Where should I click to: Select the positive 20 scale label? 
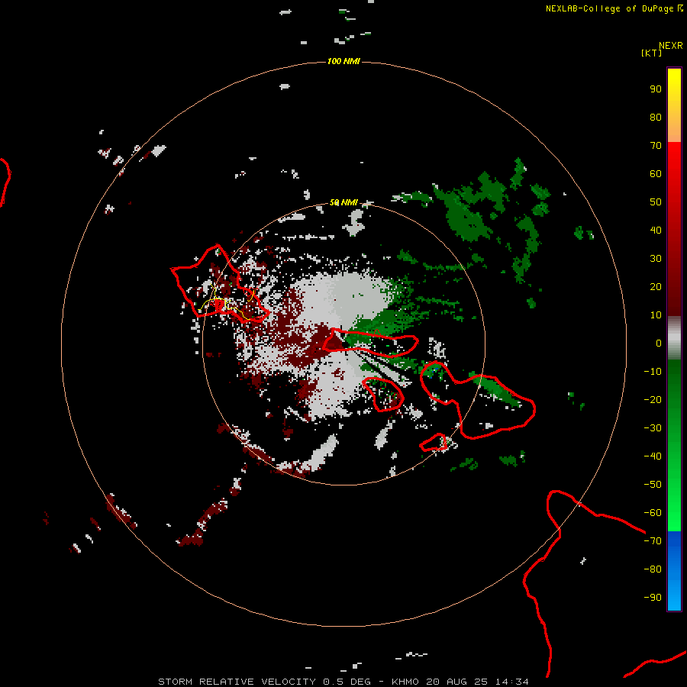coord(656,287)
